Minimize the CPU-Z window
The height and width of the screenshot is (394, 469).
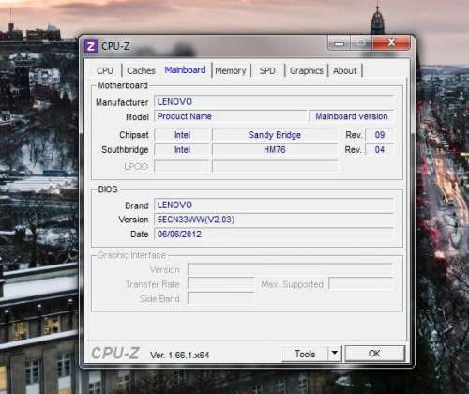point(340,43)
